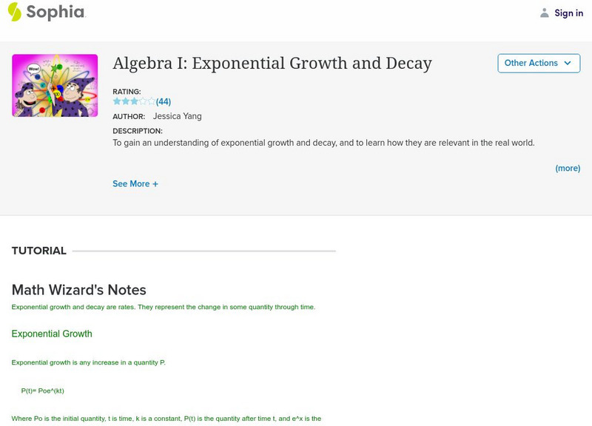592x426 pixels.
Task: Open the Sign in link
Action: click(x=568, y=13)
